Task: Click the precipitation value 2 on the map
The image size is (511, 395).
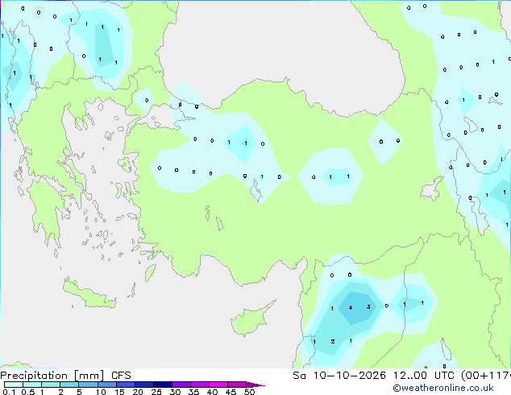Action: click(332, 341)
